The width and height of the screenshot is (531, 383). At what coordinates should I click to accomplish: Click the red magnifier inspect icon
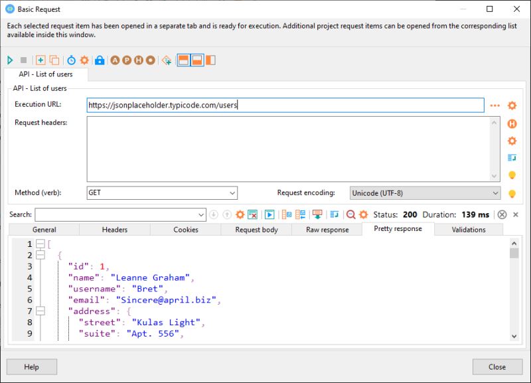pyautogui.click(x=351, y=214)
